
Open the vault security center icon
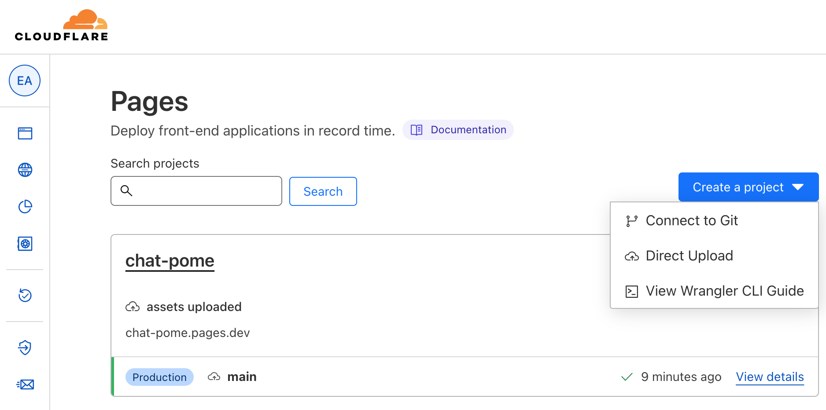[x=25, y=243]
